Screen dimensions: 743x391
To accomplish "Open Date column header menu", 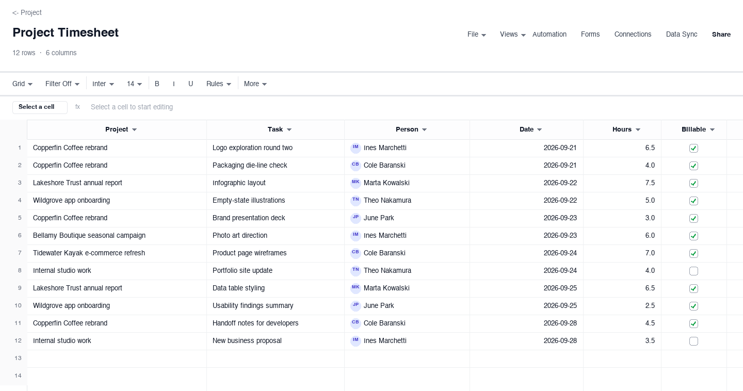I will (539, 130).
